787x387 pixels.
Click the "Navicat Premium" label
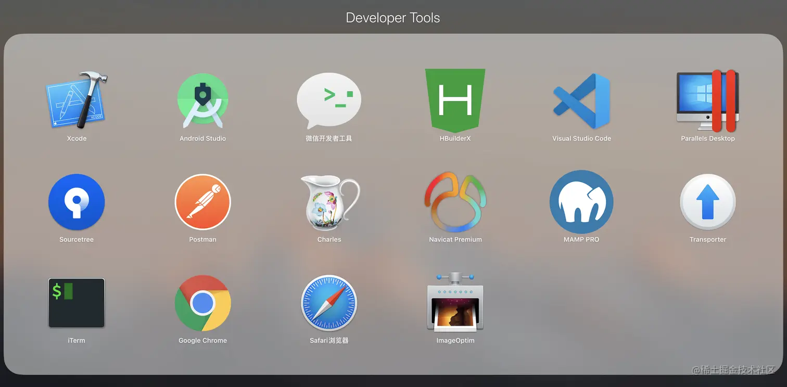point(455,239)
